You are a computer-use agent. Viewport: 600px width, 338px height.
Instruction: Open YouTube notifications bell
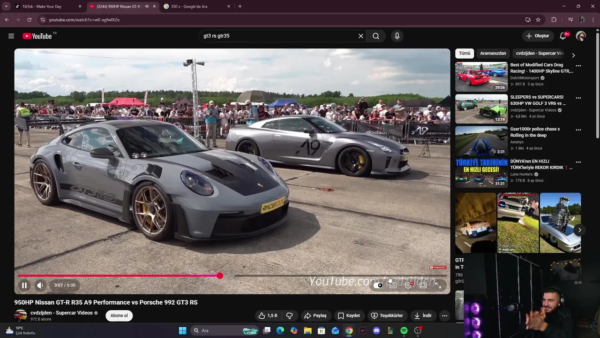pyautogui.click(x=563, y=36)
